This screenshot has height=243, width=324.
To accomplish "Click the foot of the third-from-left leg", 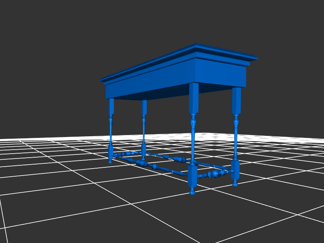I will click(x=192, y=190).
